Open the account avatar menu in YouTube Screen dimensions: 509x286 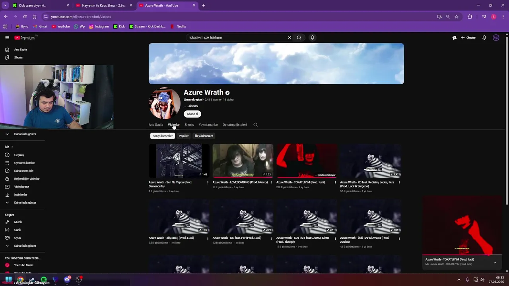[x=496, y=38]
